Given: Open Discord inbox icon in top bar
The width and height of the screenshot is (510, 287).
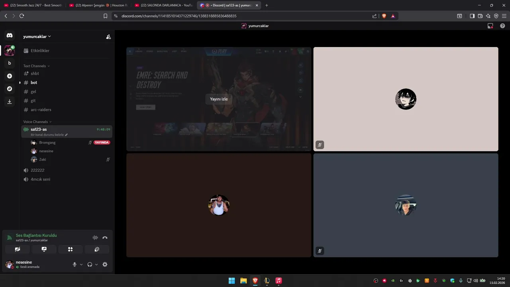Looking at the screenshot, I should (490, 26).
